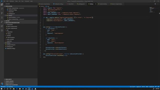This screenshot has height=90, width=160.
Task: Click the Spaces: 4 indentation setting
Action: click(138, 87)
